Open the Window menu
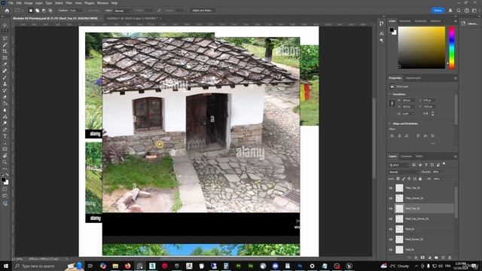The width and height of the screenshot is (482, 271). click(102, 3)
